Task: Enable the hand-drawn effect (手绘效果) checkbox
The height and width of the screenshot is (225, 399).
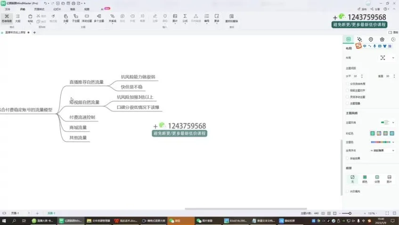Action: tap(347, 158)
